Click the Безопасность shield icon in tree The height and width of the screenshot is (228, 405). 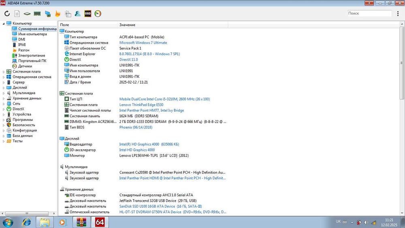click(x=9, y=125)
